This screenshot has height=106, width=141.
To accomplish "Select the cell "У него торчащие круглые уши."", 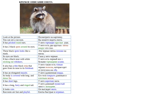I will [x=54, y=43].
